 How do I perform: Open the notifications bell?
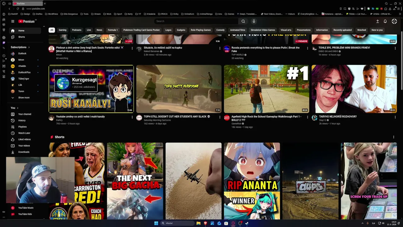(x=385, y=21)
